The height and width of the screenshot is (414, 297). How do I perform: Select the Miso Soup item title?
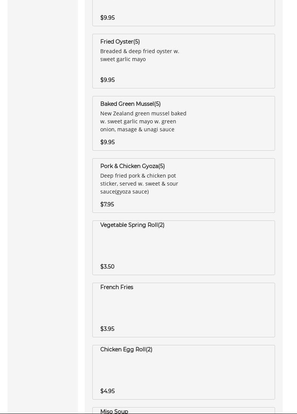click(114, 411)
